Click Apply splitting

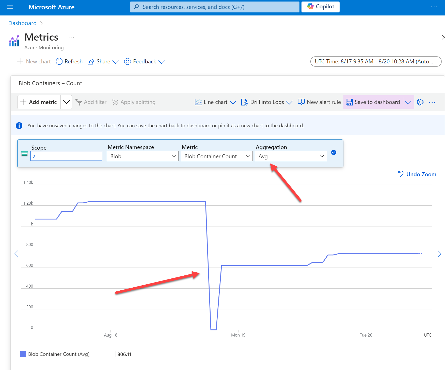pyautogui.click(x=134, y=102)
